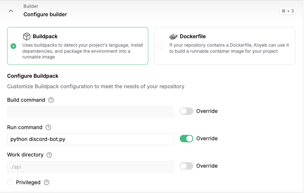This screenshot has width=304, height=193.
Task: Choose the Dockerfile builder card
Action: tap(225, 46)
